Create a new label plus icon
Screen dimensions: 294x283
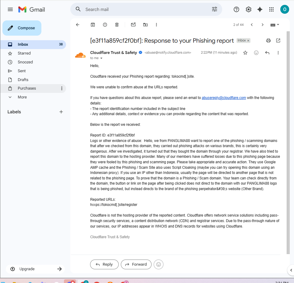[x=61, y=112]
